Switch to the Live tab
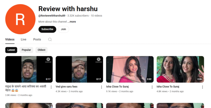211x108 pixels. [24, 39]
